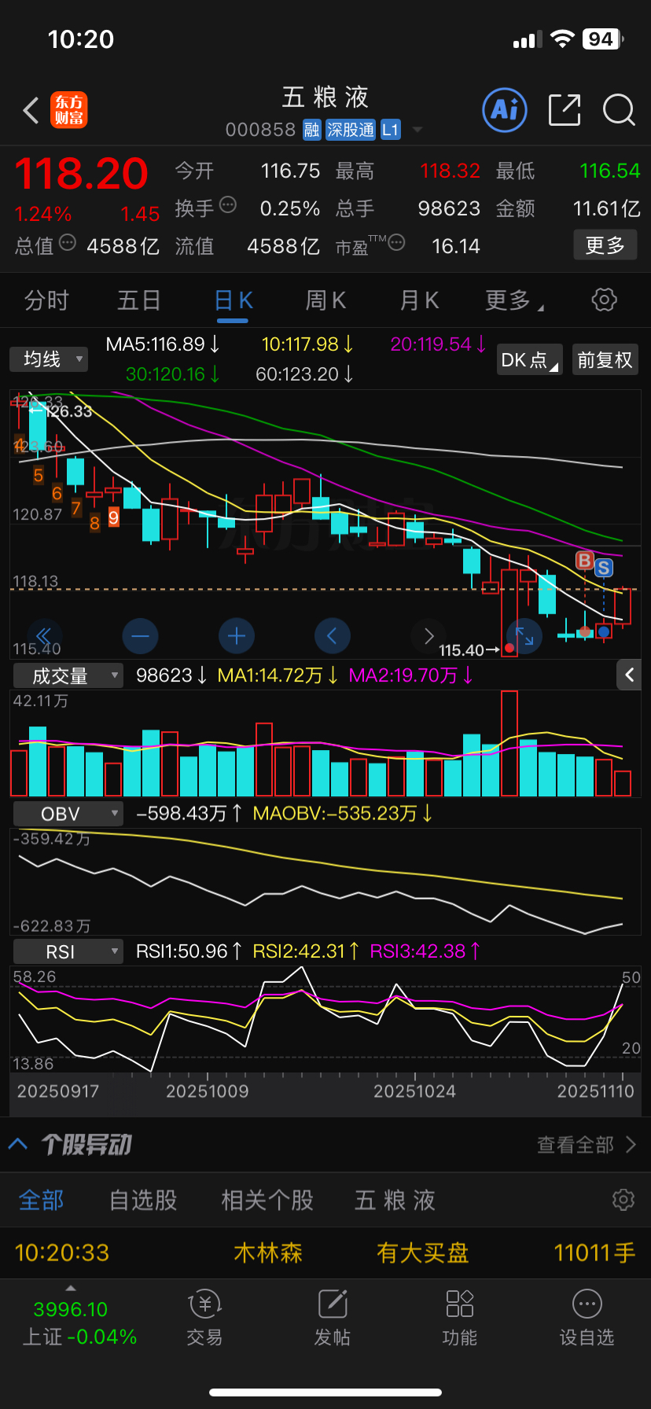Tap the L1 quote level badge
651x1409 pixels.
coord(391,130)
